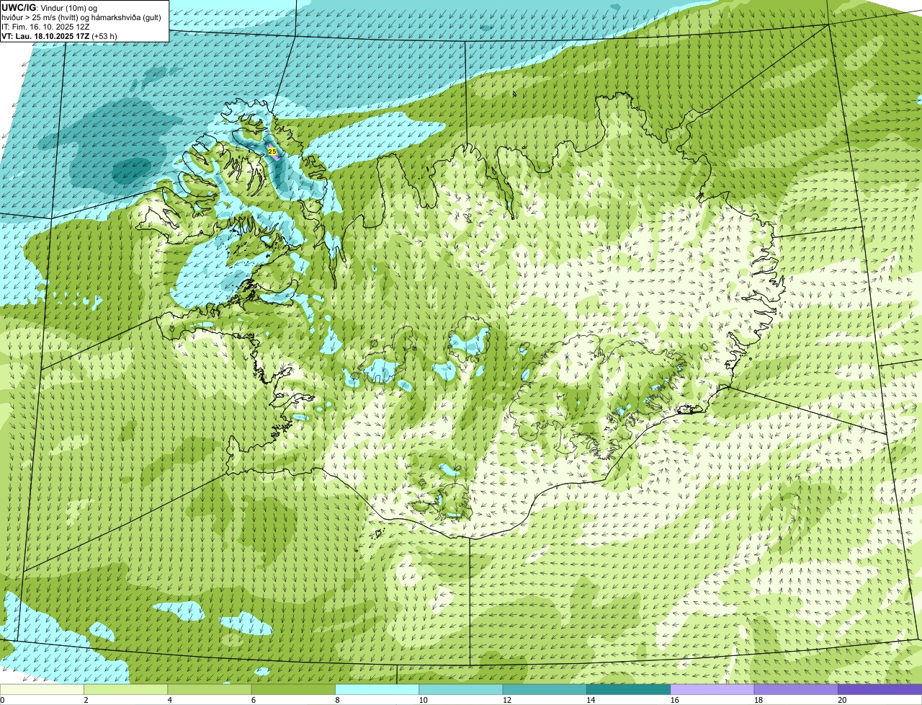
Task: Click the legend tick label '10'
Action: 423,700
